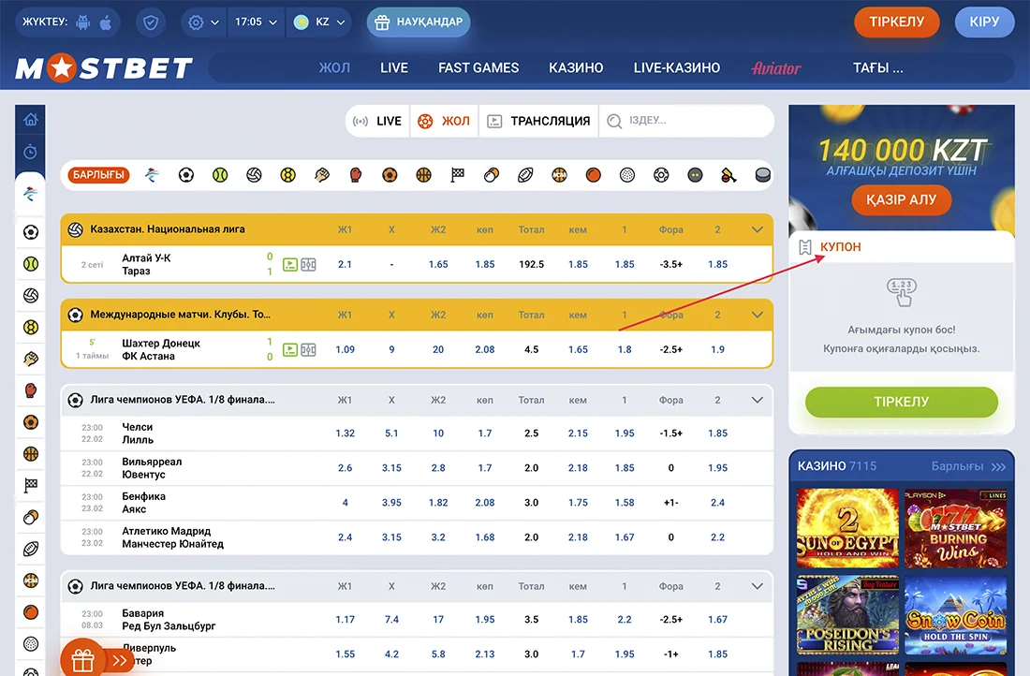Pick the 3.95 draw odds for Бенфика vs Аякс
This screenshot has width=1030, height=676.
tap(391, 503)
